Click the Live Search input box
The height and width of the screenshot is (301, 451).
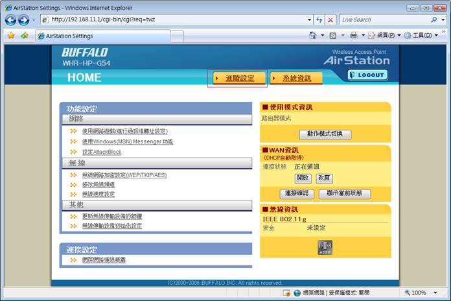point(385,20)
